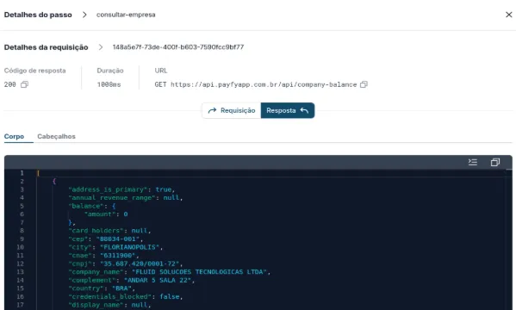Copy the company-balance URL
516x310 pixels.
(364, 84)
